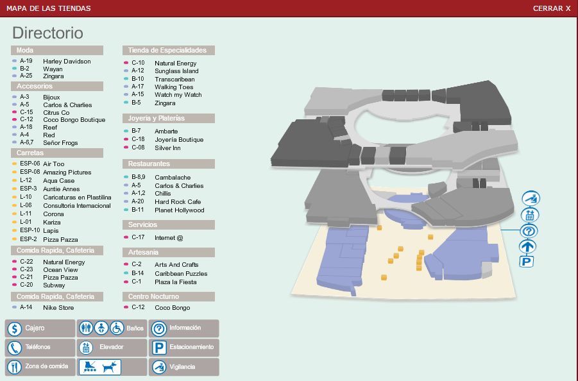Select the Teléfonos phone legend icon
Image resolution: width=578 pixels, height=381 pixels.
click(15, 348)
